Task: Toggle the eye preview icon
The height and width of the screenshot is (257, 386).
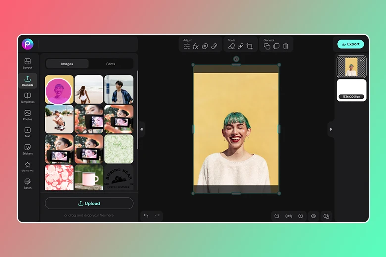Action: click(313, 216)
